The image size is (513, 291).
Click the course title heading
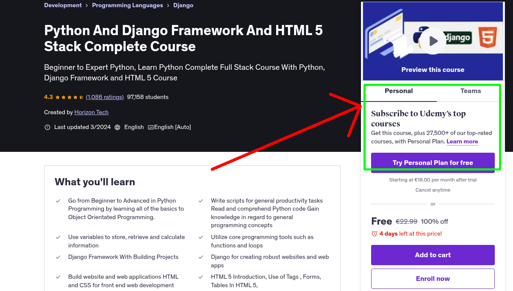(x=183, y=38)
